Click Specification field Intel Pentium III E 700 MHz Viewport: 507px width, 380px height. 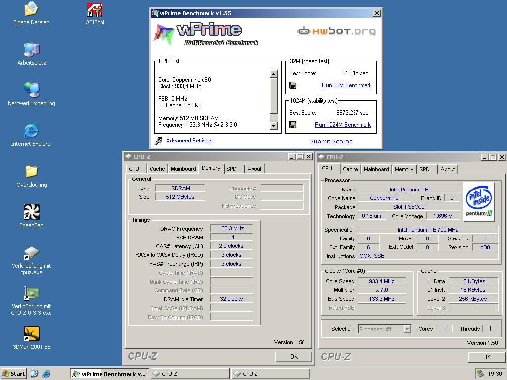(x=428, y=230)
